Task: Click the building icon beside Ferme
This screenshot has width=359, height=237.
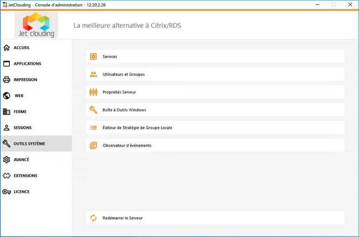Action: 7,112
